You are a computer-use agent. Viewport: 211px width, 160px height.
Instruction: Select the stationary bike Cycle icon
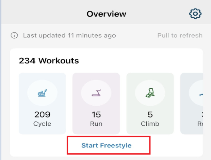pyautogui.click(x=42, y=93)
